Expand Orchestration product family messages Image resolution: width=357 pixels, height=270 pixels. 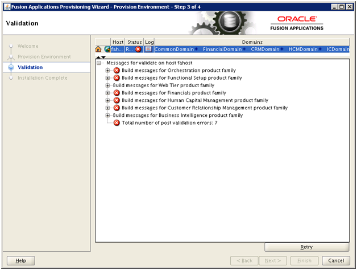[x=107, y=70]
